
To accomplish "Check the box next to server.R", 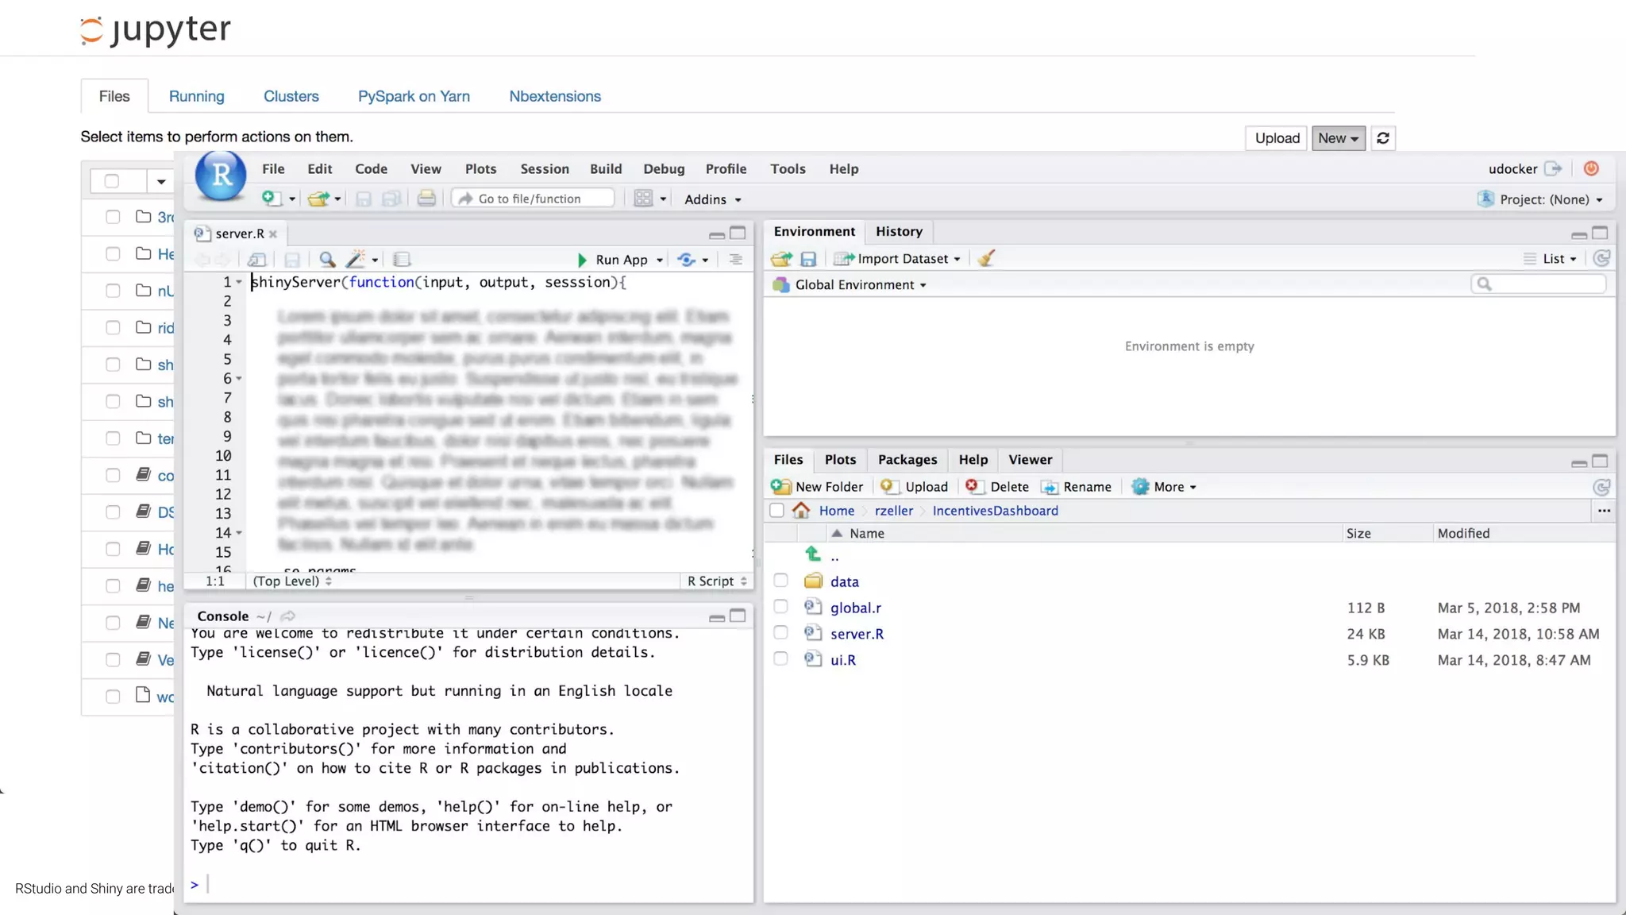I will [780, 633].
